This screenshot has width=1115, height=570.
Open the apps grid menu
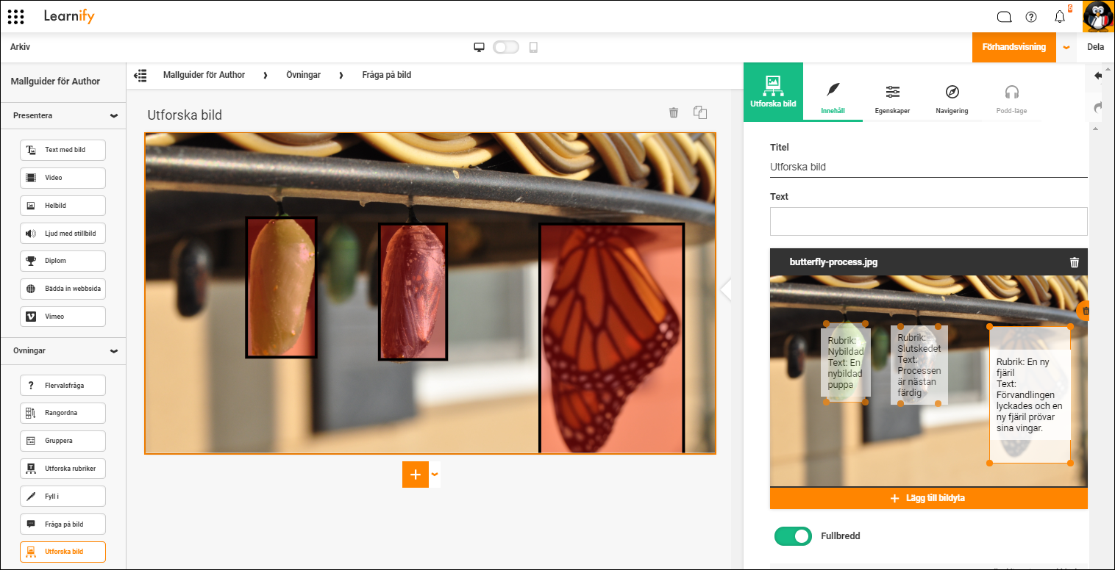(15, 16)
